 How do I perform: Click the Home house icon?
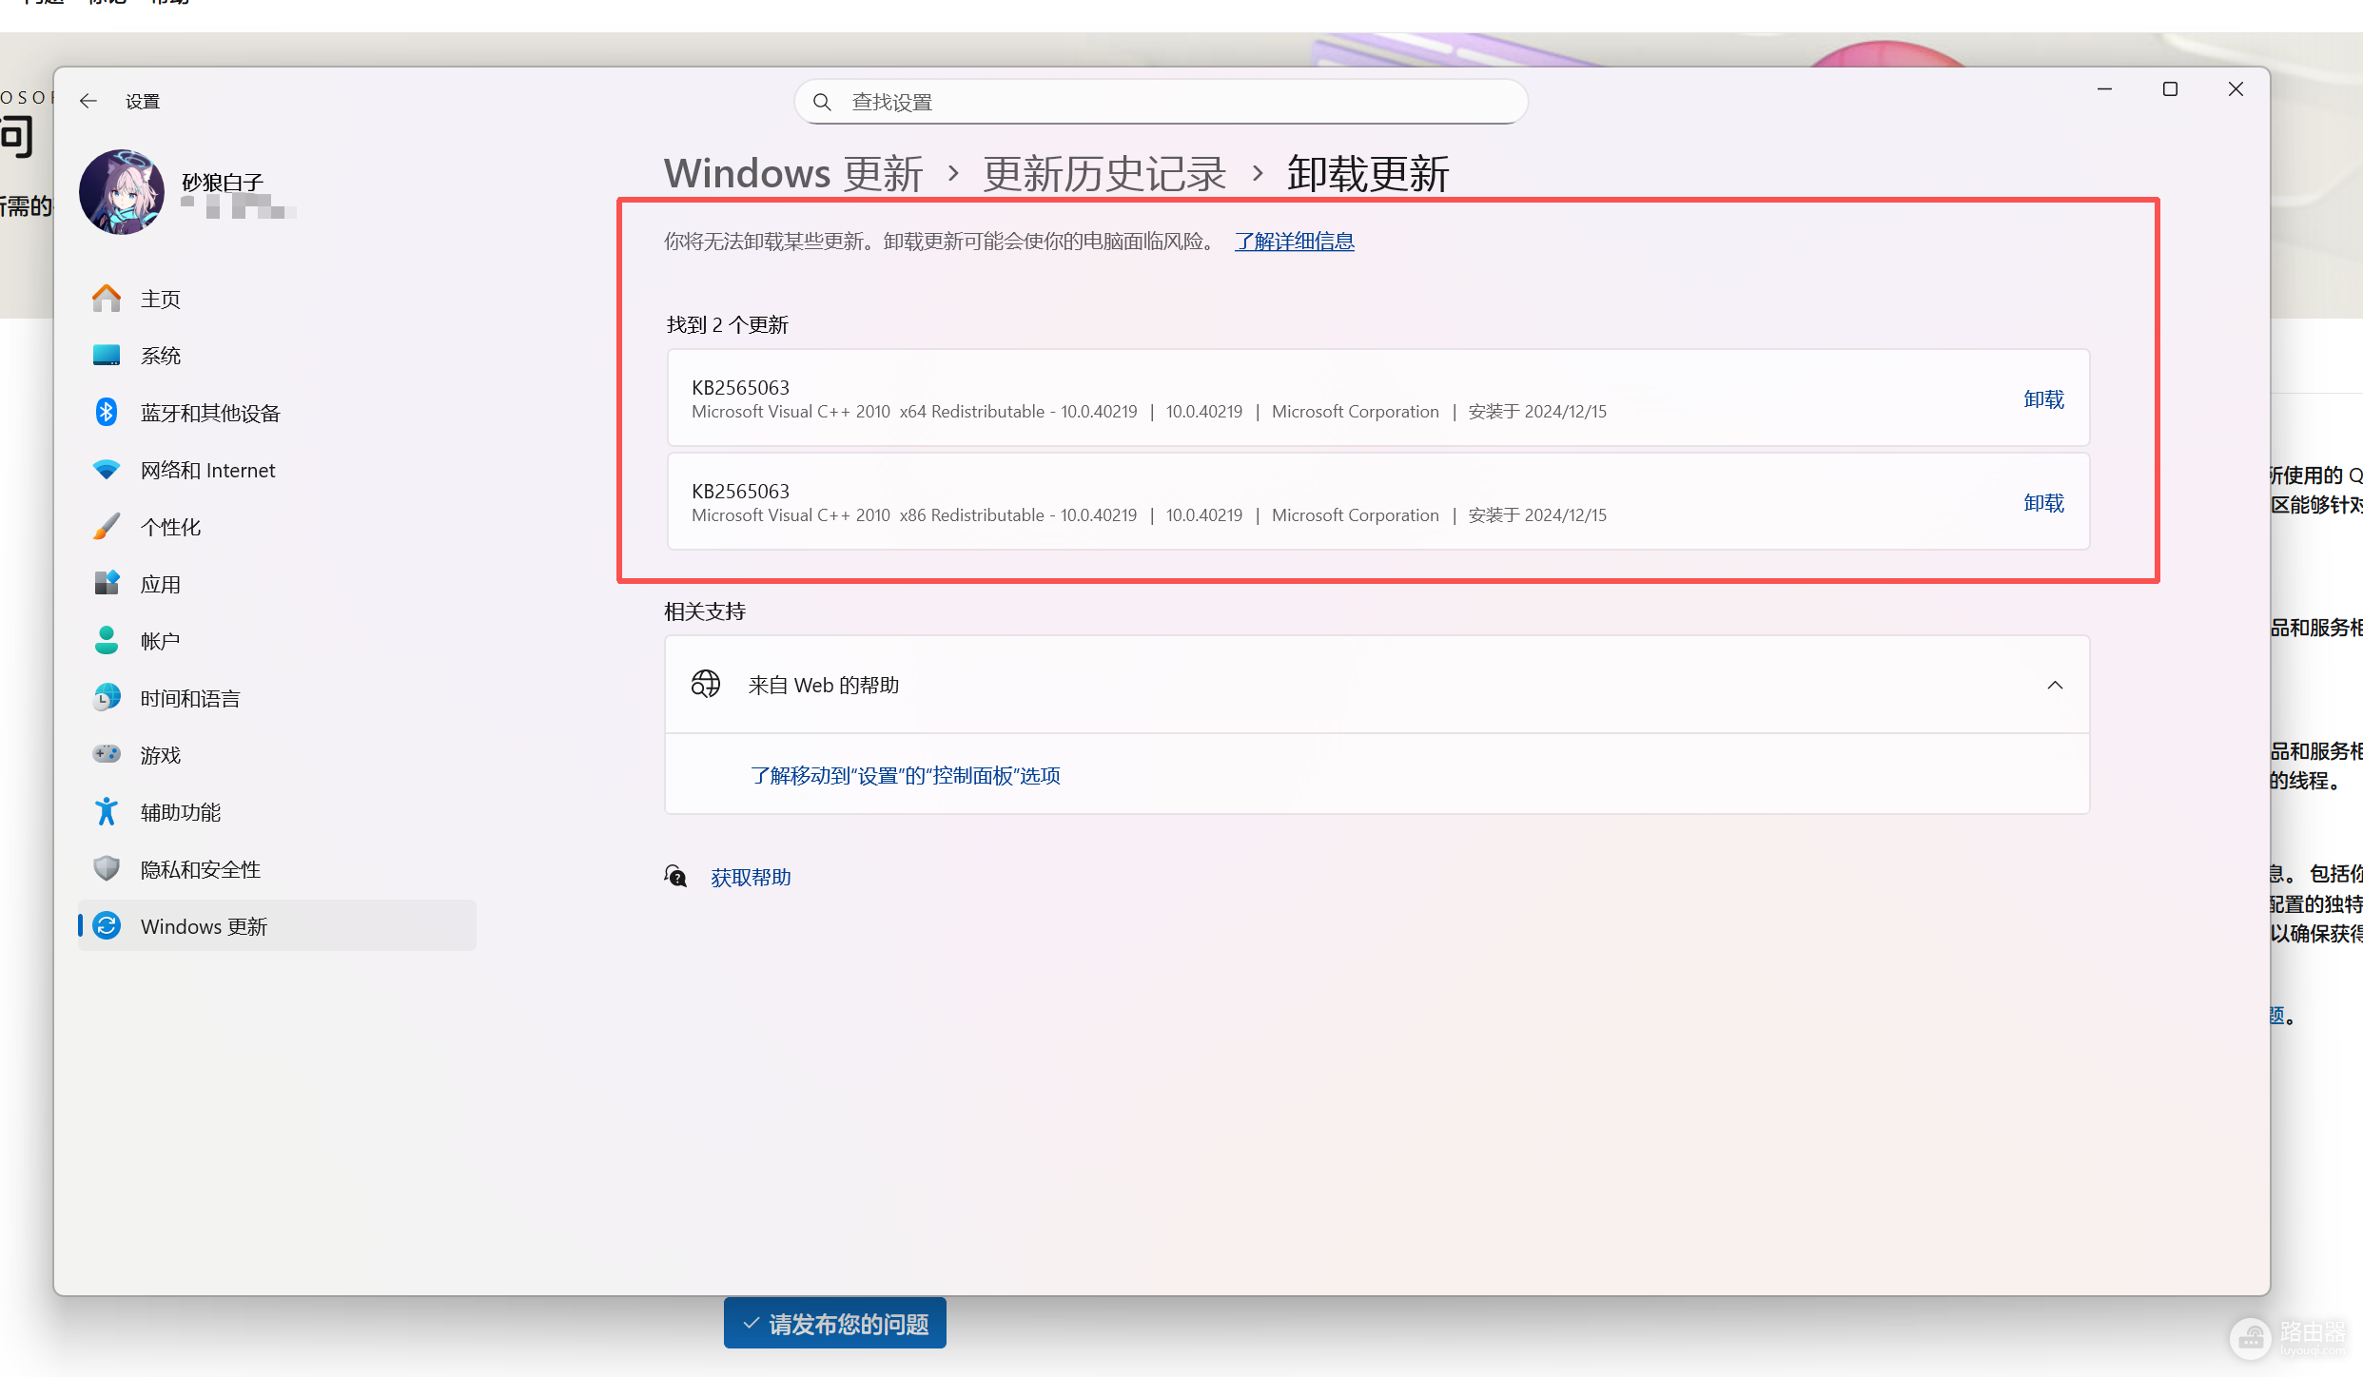pyautogui.click(x=107, y=299)
